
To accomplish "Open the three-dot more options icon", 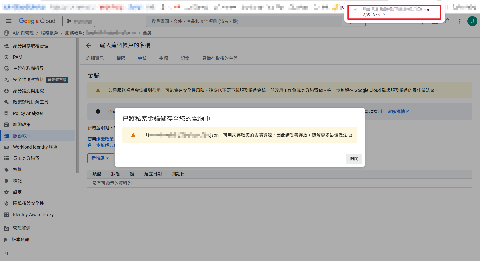I will pos(460,21).
